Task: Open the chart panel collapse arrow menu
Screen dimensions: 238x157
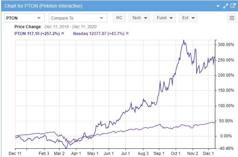Action: (x=218, y=6)
